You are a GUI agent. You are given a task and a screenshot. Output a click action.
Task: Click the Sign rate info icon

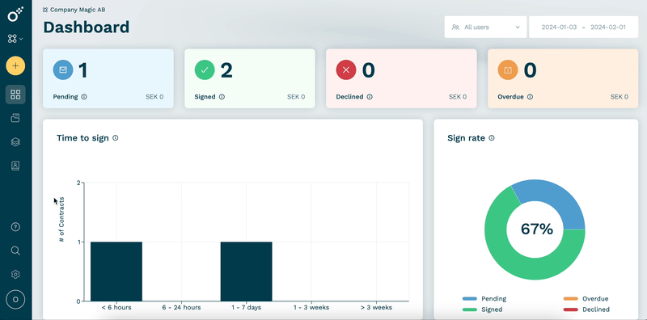pos(492,138)
